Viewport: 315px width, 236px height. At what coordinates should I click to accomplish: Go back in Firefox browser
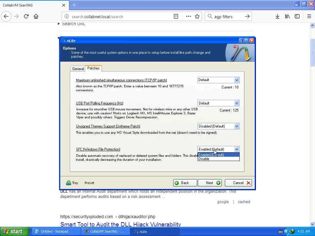[6, 17]
